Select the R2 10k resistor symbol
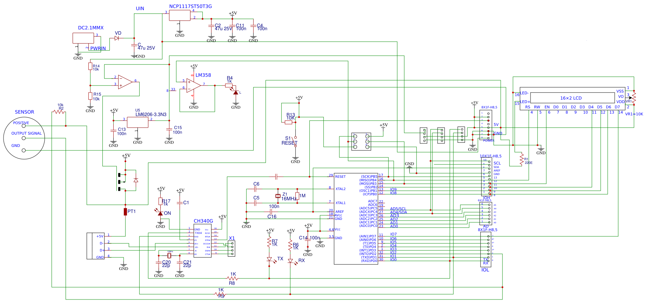The height and width of the screenshot is (303, 647). pyautogui.click(x=59, y=112)
